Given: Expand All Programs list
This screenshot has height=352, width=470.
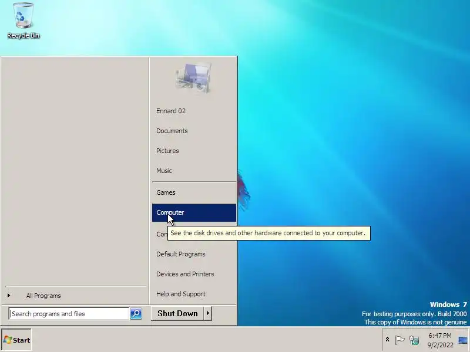Looking at the screenshot, I should (x=76, y=296).
